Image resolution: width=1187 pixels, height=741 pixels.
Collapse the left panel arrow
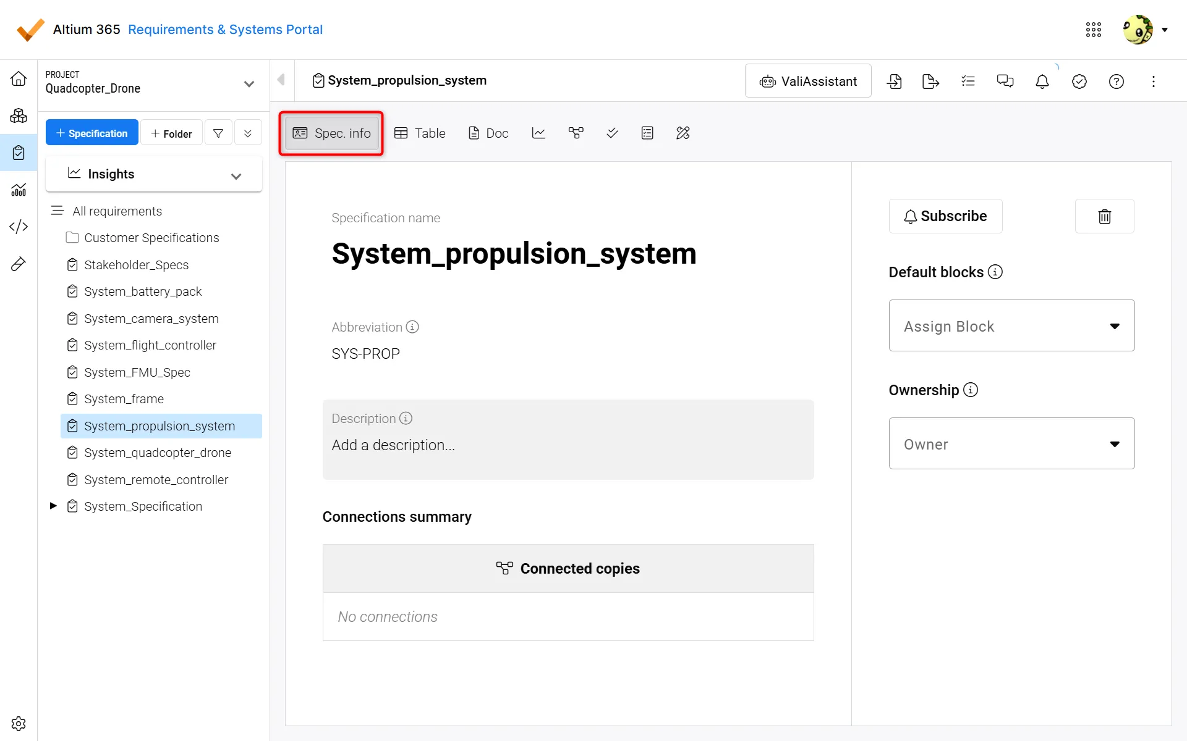pyautogui.click(x=281, y=80)
